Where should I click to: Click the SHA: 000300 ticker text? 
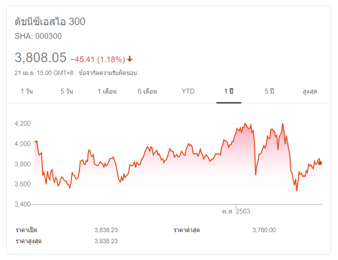tap(38, 36)
